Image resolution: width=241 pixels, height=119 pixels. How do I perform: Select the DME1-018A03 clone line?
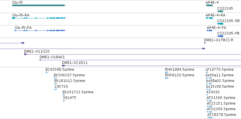pos(140,60)
